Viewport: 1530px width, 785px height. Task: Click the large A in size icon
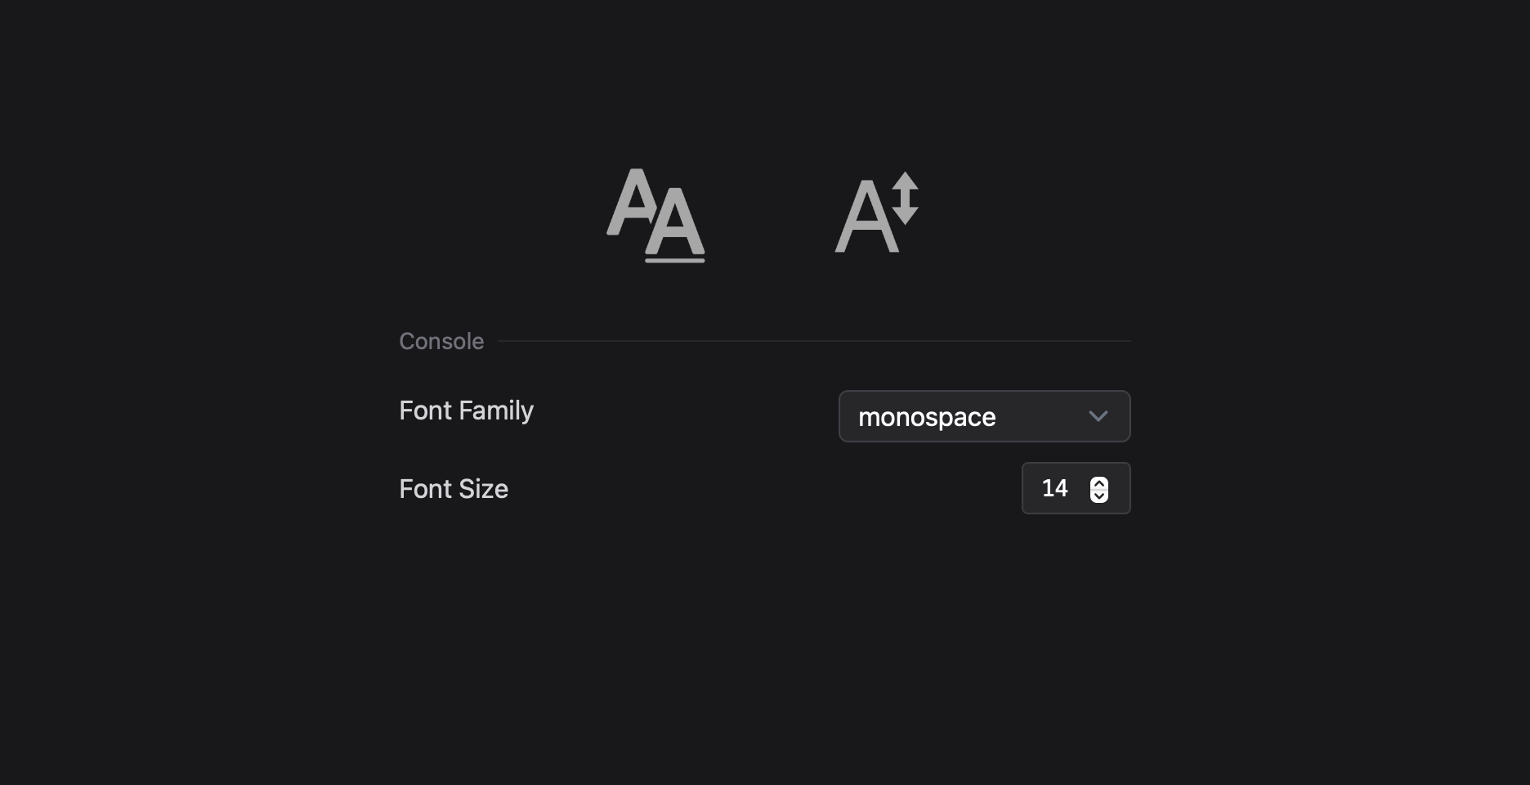tap(865, 219)
